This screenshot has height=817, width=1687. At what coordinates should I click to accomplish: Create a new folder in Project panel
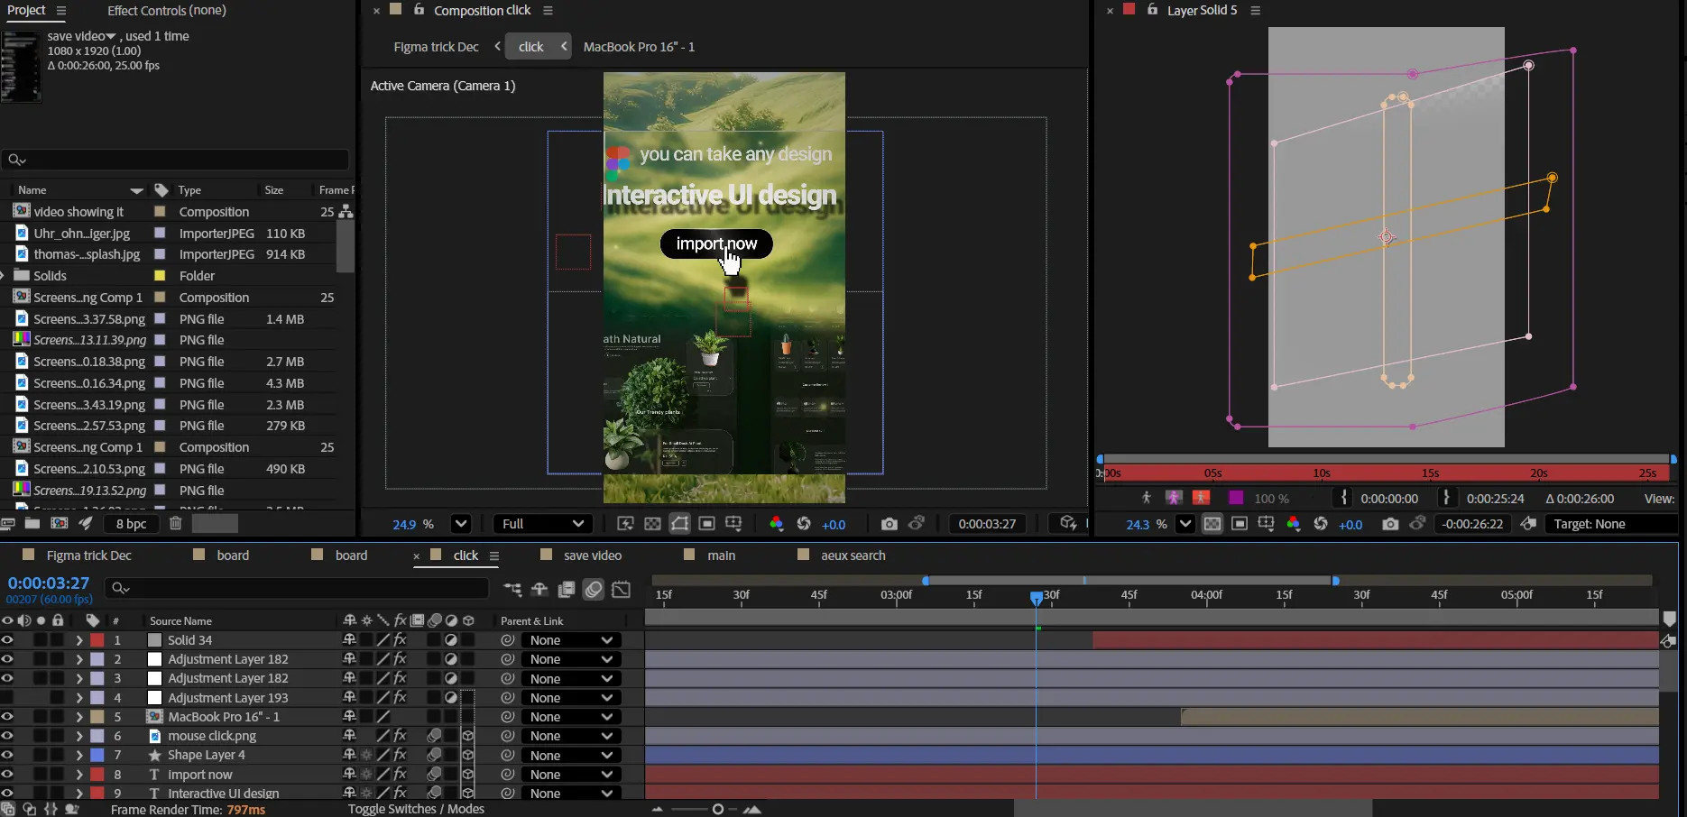32,524
